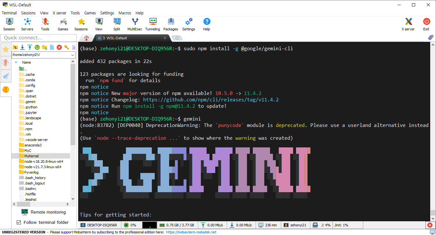Go to parent folder in file browser
This screenshot has height=235, width=436.
click(x=15, y=47)
